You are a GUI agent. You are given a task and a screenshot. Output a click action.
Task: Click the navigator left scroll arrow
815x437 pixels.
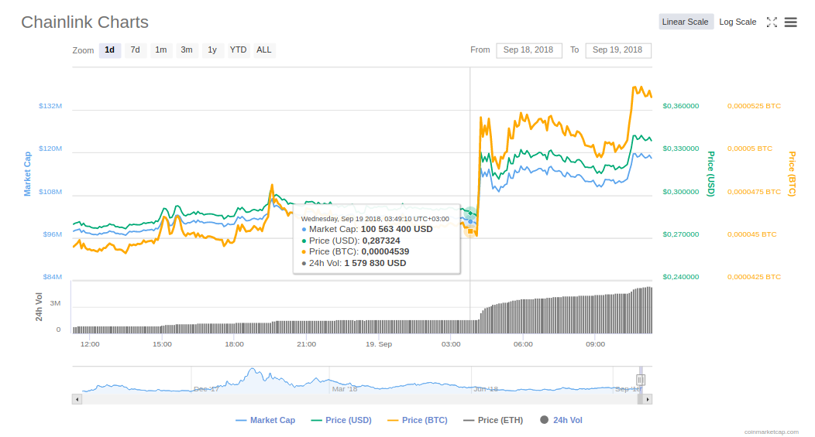click(x=77, y=399)
